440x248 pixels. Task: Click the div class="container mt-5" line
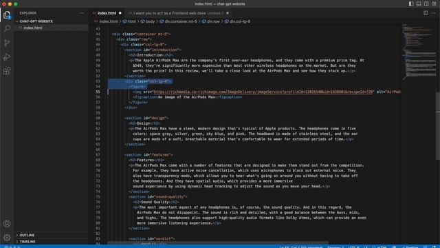[x=141, y=34]
